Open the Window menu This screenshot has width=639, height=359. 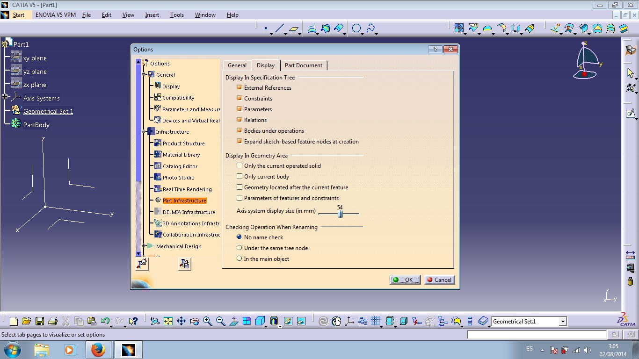[205, 15]
